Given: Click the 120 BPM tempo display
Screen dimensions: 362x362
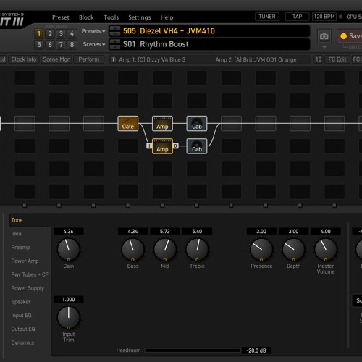Looking at the screenshot, I should coord(324,17).
